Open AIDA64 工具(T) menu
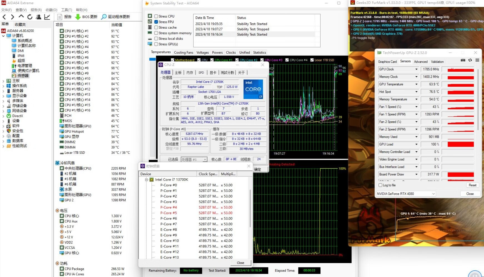484x277 pixels. pyautogui.click(x=66, y=10)
